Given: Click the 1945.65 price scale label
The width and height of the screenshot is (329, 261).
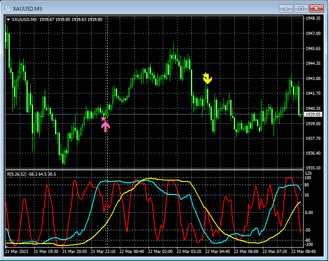Looking at the screenshot, I should (313, 48).
